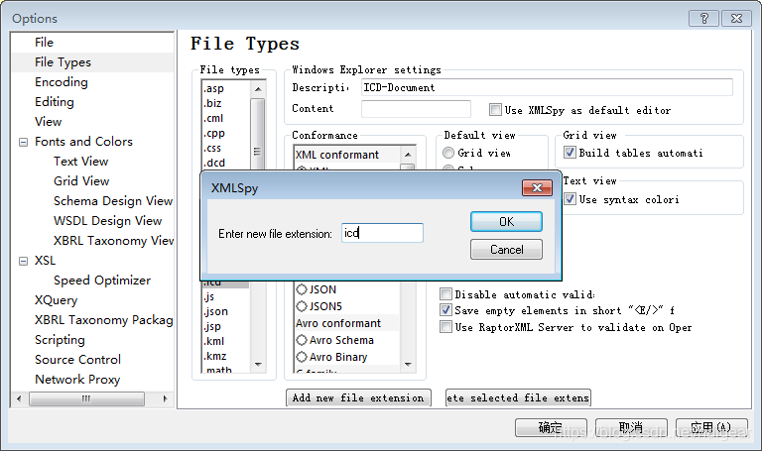Image resolution: width=762 pixels, height=451 pixels.
Task: Open the XQuery options page
Action: tap(56, 300)
